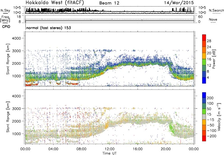The width and height of the screenshot is (224, 155).
Task: Click the 'N.Search' legend label
Action: (216, 10)
